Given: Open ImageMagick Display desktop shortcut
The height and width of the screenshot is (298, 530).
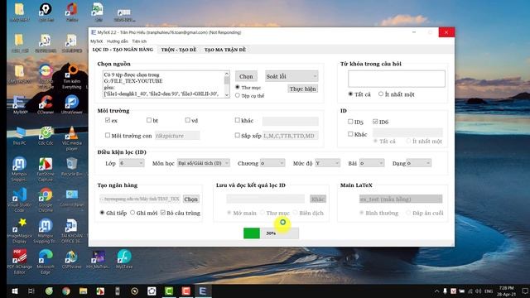Looking at the screenshot, I should [19, 230].
